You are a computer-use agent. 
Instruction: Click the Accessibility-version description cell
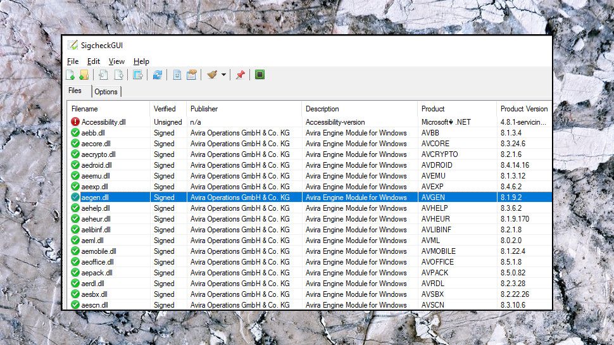[x=335, y=122]
